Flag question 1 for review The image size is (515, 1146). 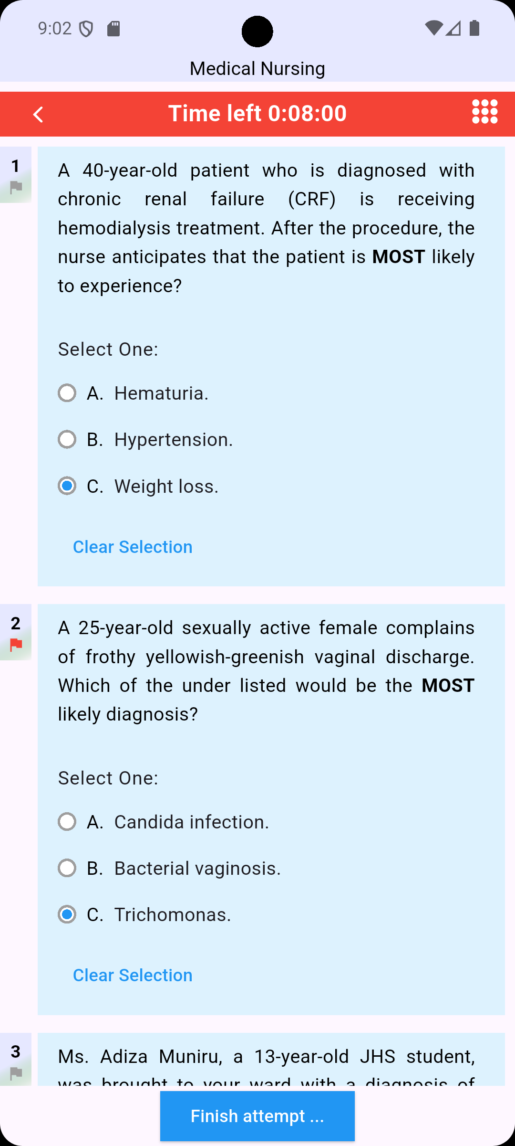click(16, 187)
